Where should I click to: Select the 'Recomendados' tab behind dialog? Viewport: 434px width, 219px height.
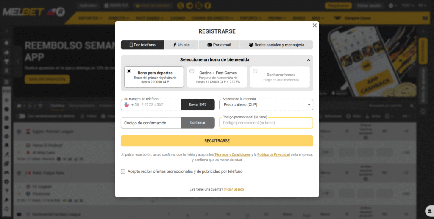pyautogui.click(x=82, y=106)
